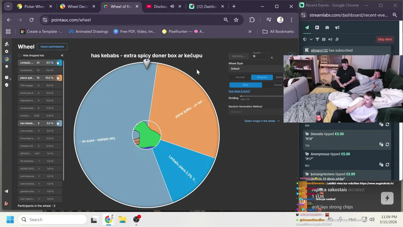
Task: Toggle Streamlabs alert volume speaker icon
Action: click(x=330, y=39)
